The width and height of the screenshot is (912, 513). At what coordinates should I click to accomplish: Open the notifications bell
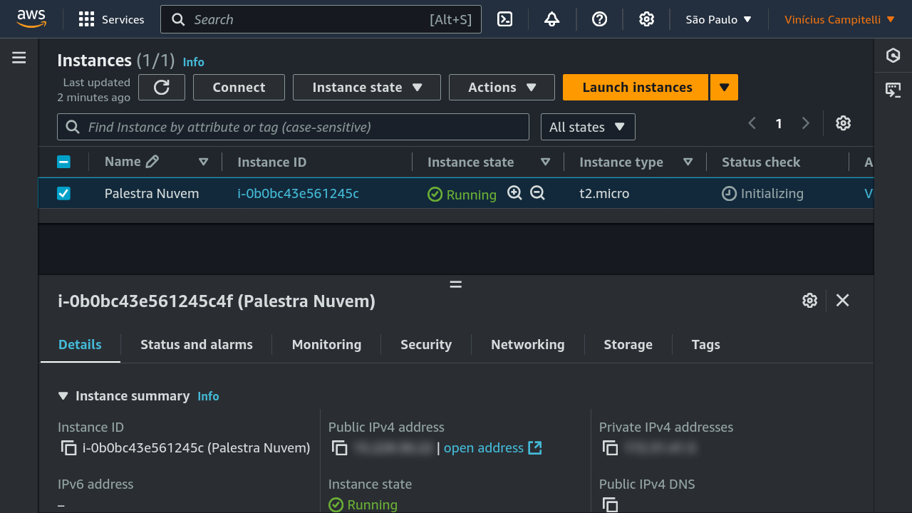click(x=552, y=19)
